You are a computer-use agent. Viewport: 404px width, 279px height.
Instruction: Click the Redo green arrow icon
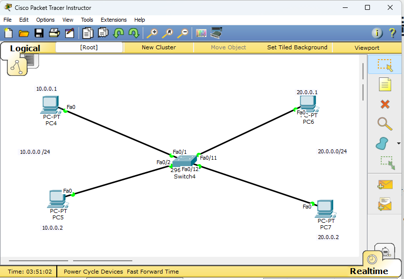[134, 33]
